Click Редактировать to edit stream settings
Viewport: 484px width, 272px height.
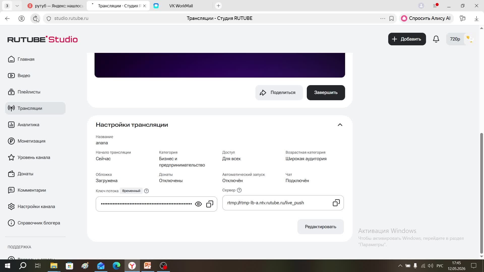(x=321, y=227)
